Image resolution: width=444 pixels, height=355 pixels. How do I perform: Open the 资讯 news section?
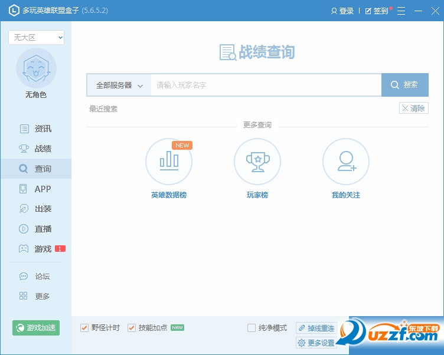point(35,129)
